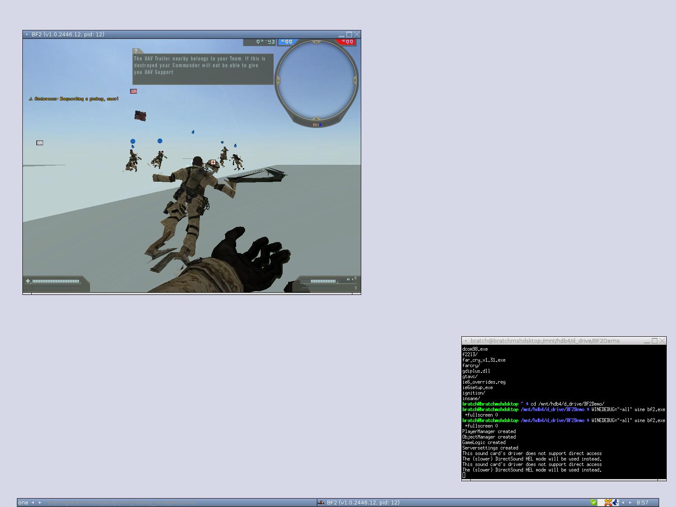The image size is (676, 507).
Task: Click the right blue circle squad marker
Action: point(160,141)
